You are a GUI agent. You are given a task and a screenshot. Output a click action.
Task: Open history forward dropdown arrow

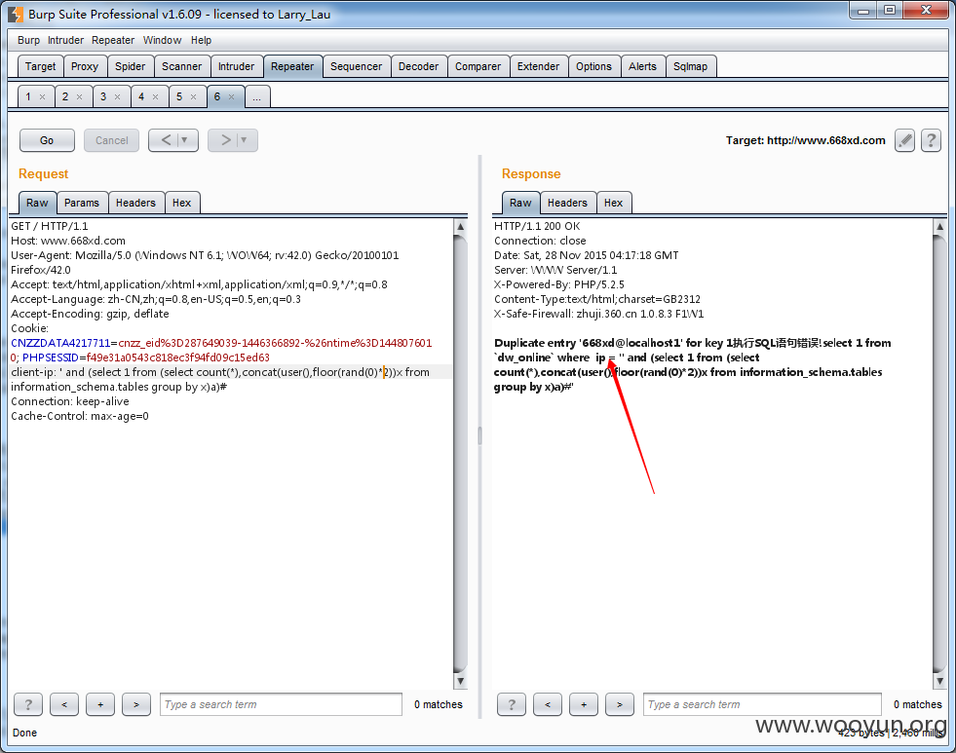(x=244, y=140)
